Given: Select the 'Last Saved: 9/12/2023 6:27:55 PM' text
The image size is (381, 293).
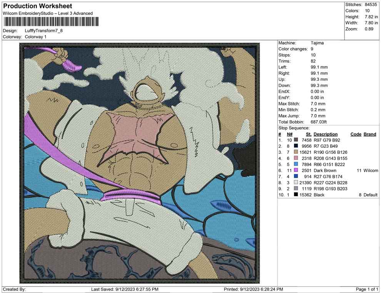Looking at the screenshot, I should (x=125, y=289).
